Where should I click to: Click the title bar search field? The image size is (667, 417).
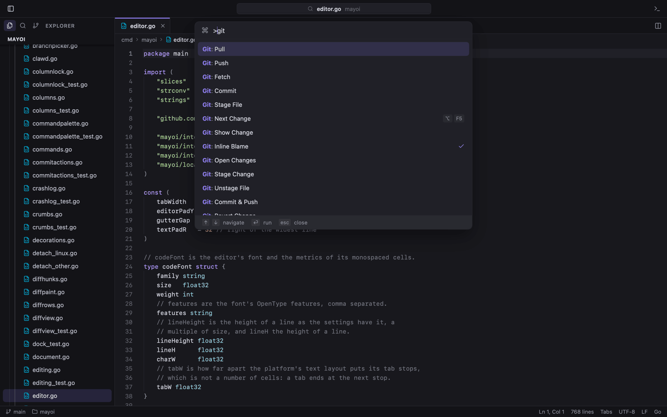334,9
